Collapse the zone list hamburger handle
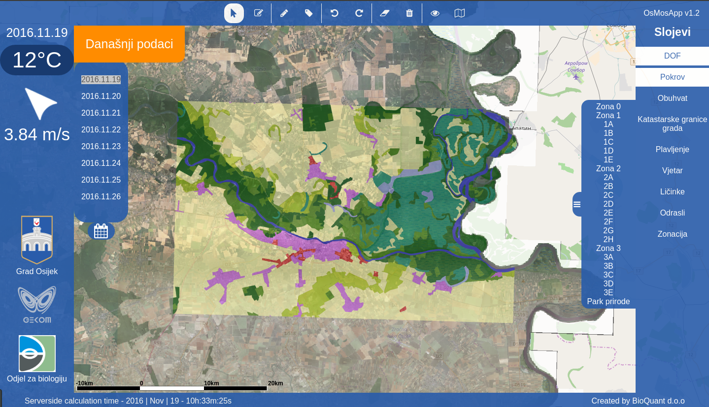 pyautogui.click(x=577, y=204)
